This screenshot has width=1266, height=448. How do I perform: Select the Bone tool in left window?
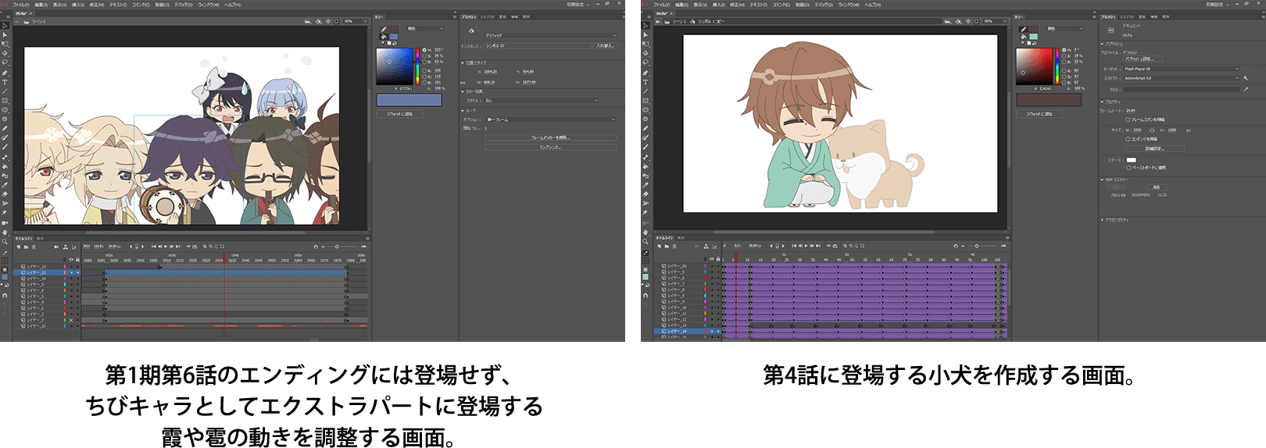point(5,156)
